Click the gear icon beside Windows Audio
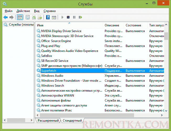171x131 pixels. click(38, 75)
